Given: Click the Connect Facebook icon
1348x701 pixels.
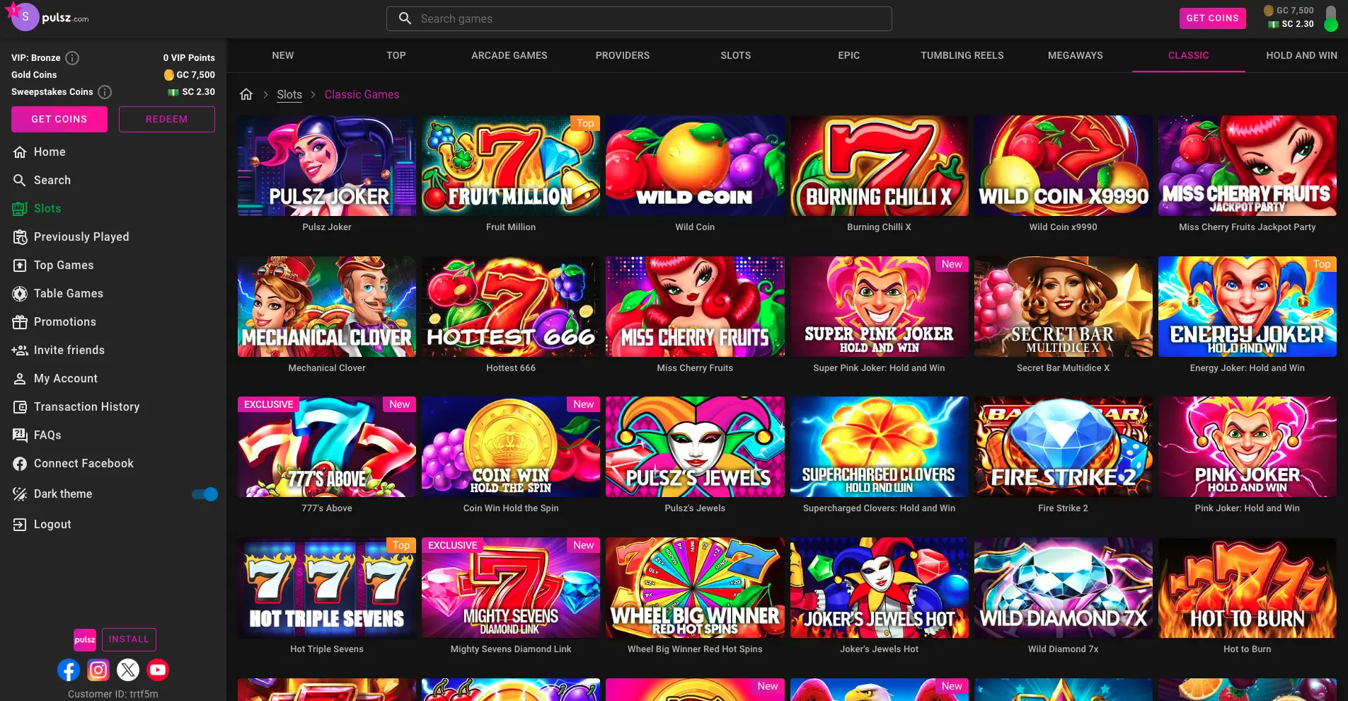Looking at the screenshot, I should (20, 464).
